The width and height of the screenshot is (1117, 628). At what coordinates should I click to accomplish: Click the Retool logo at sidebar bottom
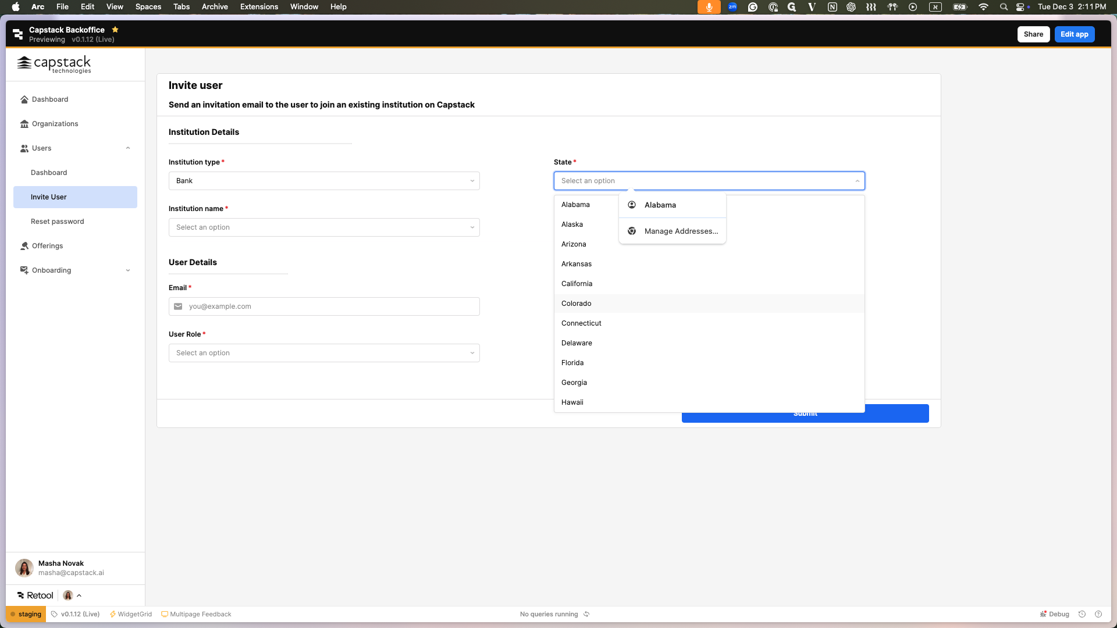point(35,595)
